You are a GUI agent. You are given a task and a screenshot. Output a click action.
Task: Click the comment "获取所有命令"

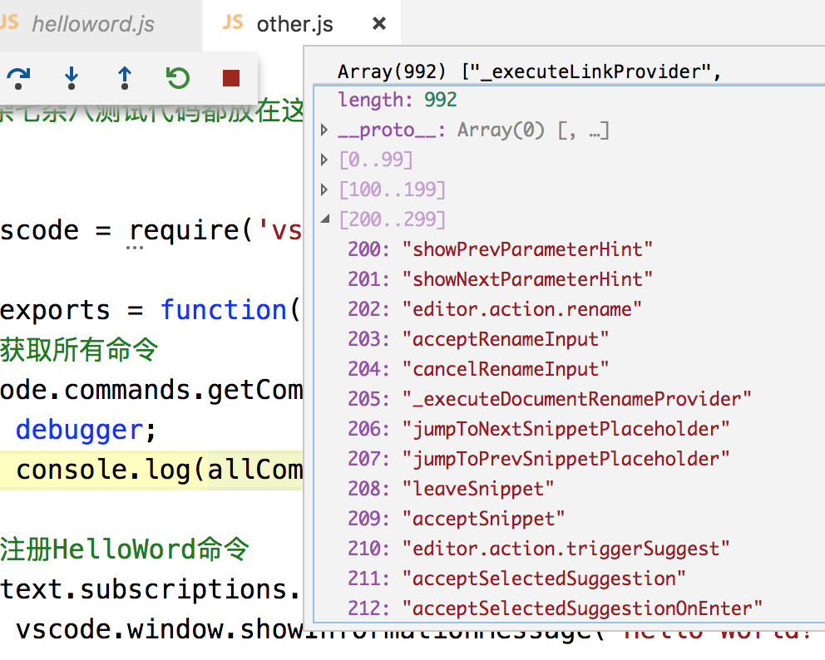point(79,350)
